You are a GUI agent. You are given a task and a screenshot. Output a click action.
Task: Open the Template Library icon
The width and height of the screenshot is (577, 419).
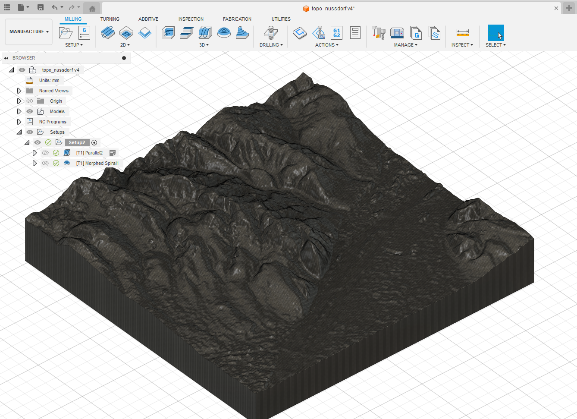coord(434,33)
